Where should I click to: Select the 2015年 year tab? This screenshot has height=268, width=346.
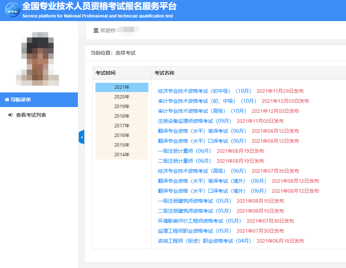coord(122,145)
